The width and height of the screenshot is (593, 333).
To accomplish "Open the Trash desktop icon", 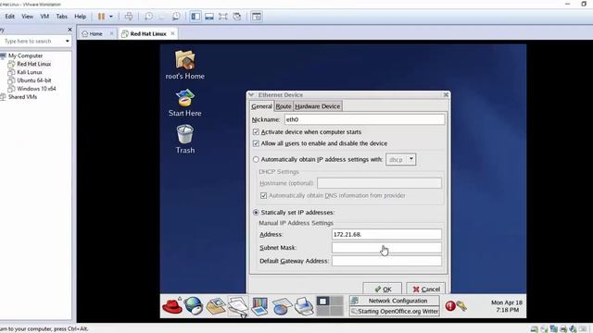I will click(x=185, y=140).
